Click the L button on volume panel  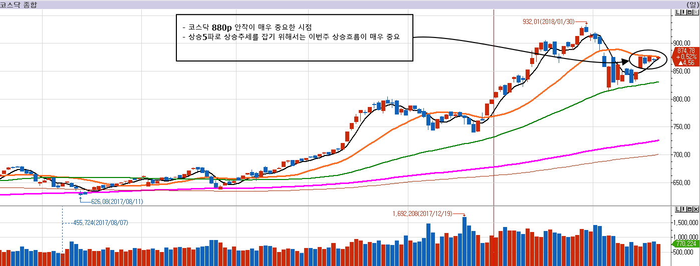point(678,208)
